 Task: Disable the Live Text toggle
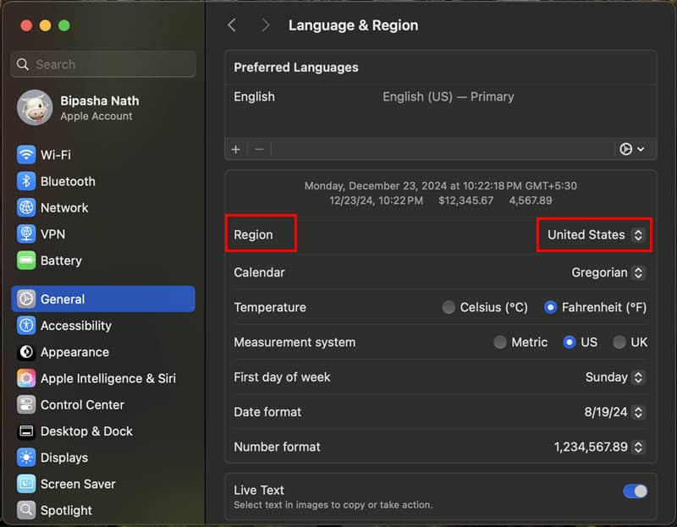(635, 491)
